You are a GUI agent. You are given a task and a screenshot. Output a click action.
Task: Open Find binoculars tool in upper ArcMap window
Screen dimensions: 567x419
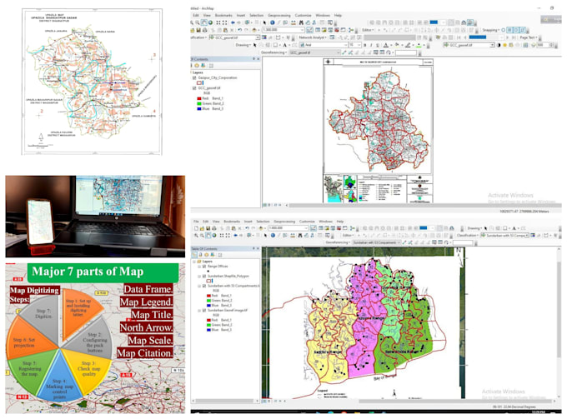click(301, 22)
